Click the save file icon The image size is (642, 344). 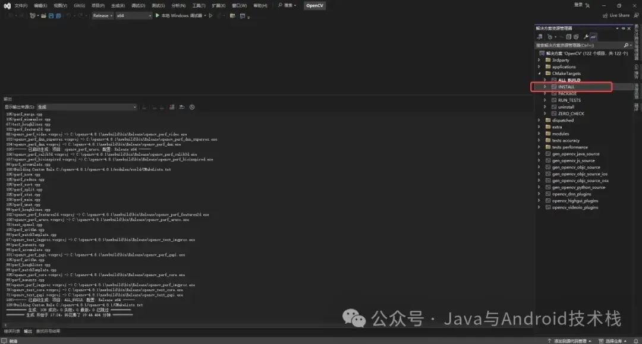click(x=51, y=15)
